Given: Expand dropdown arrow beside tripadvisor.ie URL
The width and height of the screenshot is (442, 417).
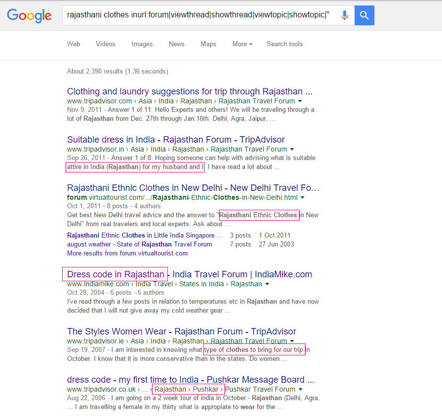Looking at the screenshot, I should point(293,341).
